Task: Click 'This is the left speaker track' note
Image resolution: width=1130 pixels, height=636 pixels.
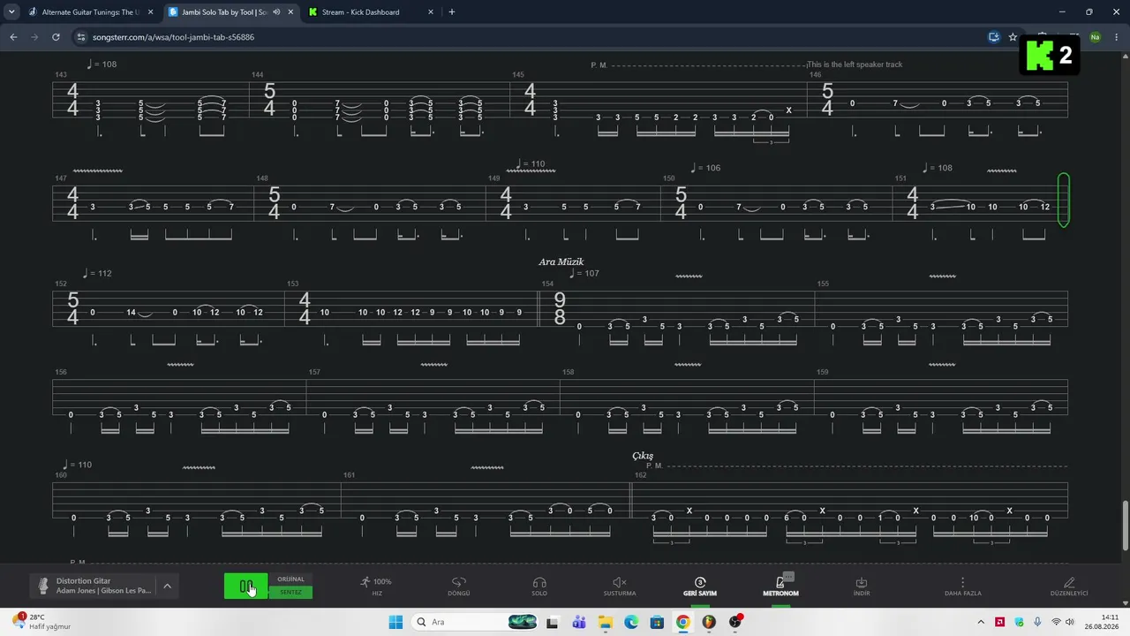Action: 855,64
